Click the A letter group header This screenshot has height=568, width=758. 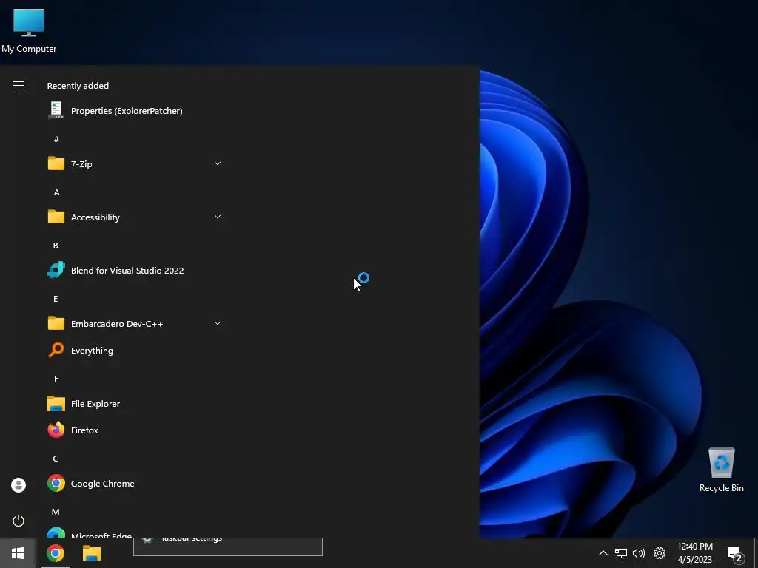point(56,192)
